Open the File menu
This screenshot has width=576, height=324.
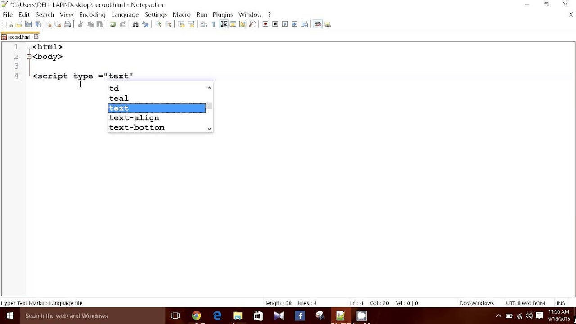(x=8, y=14)
